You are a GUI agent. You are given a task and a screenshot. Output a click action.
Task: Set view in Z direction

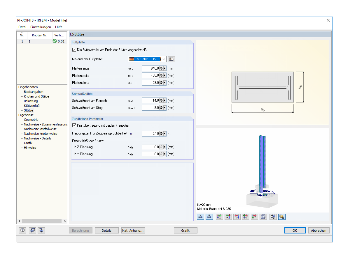tap(255, 217)
